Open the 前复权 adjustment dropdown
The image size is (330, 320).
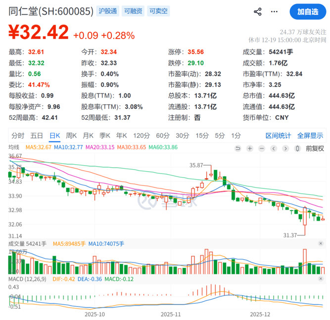pyautogui.click(x=315, y=148)
